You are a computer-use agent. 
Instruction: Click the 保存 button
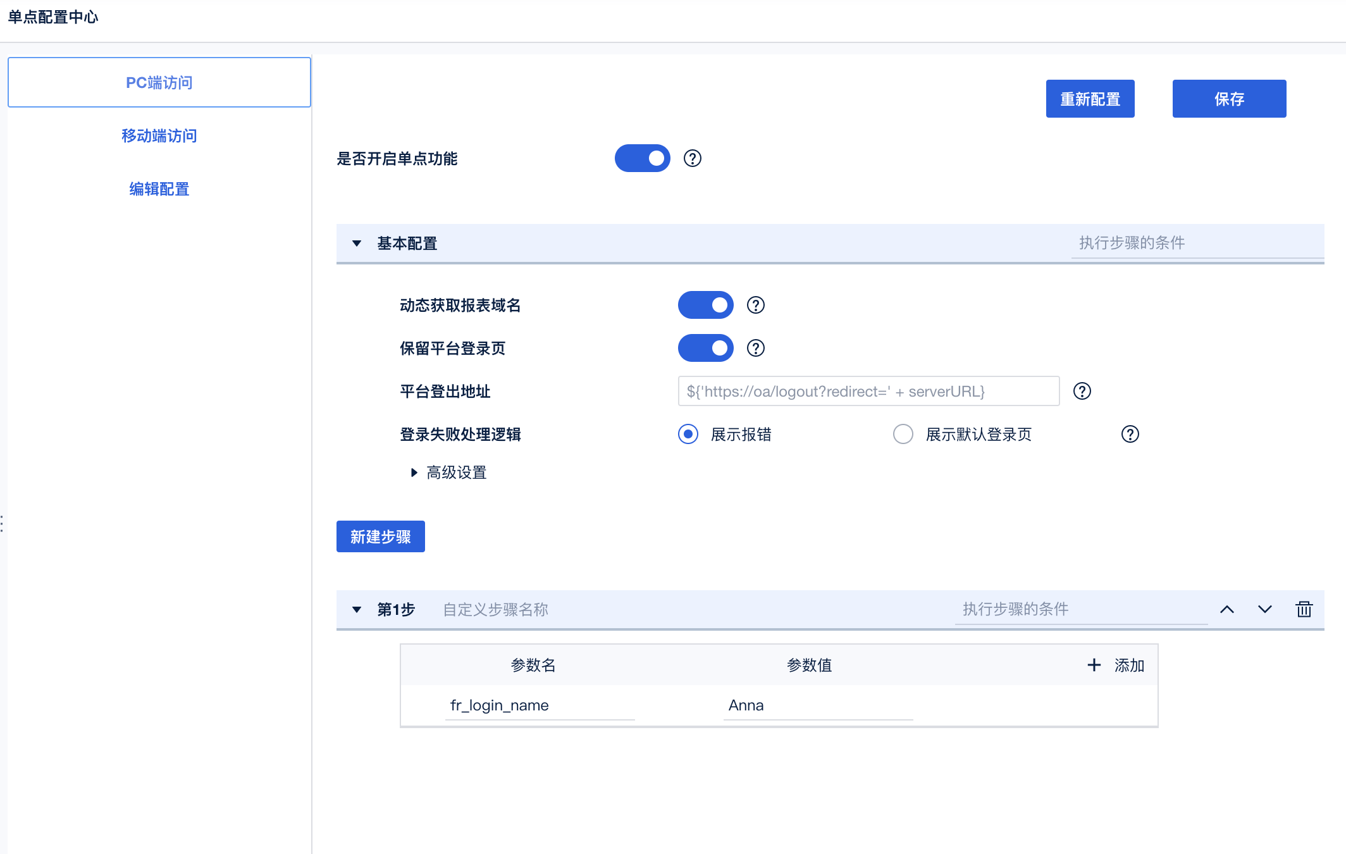1229,99
